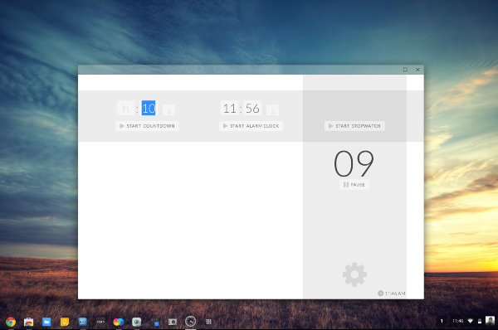Image resolution: width=498 pixels, height=330 pixels.
Task: Pause the running stopwatch
Action: tap(354, 185)
